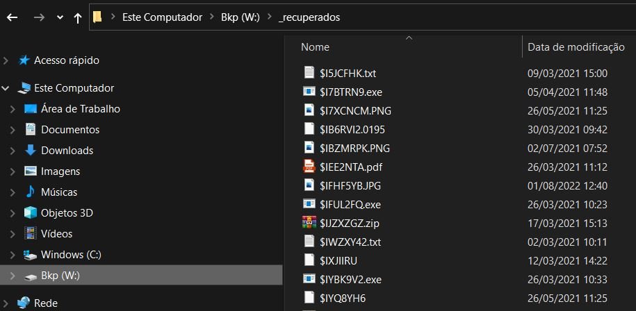Image resolution: width=636 pixels, height=311 pixels.
Task: Select file $IB6RVI2.0195
Action: (352, 130)
